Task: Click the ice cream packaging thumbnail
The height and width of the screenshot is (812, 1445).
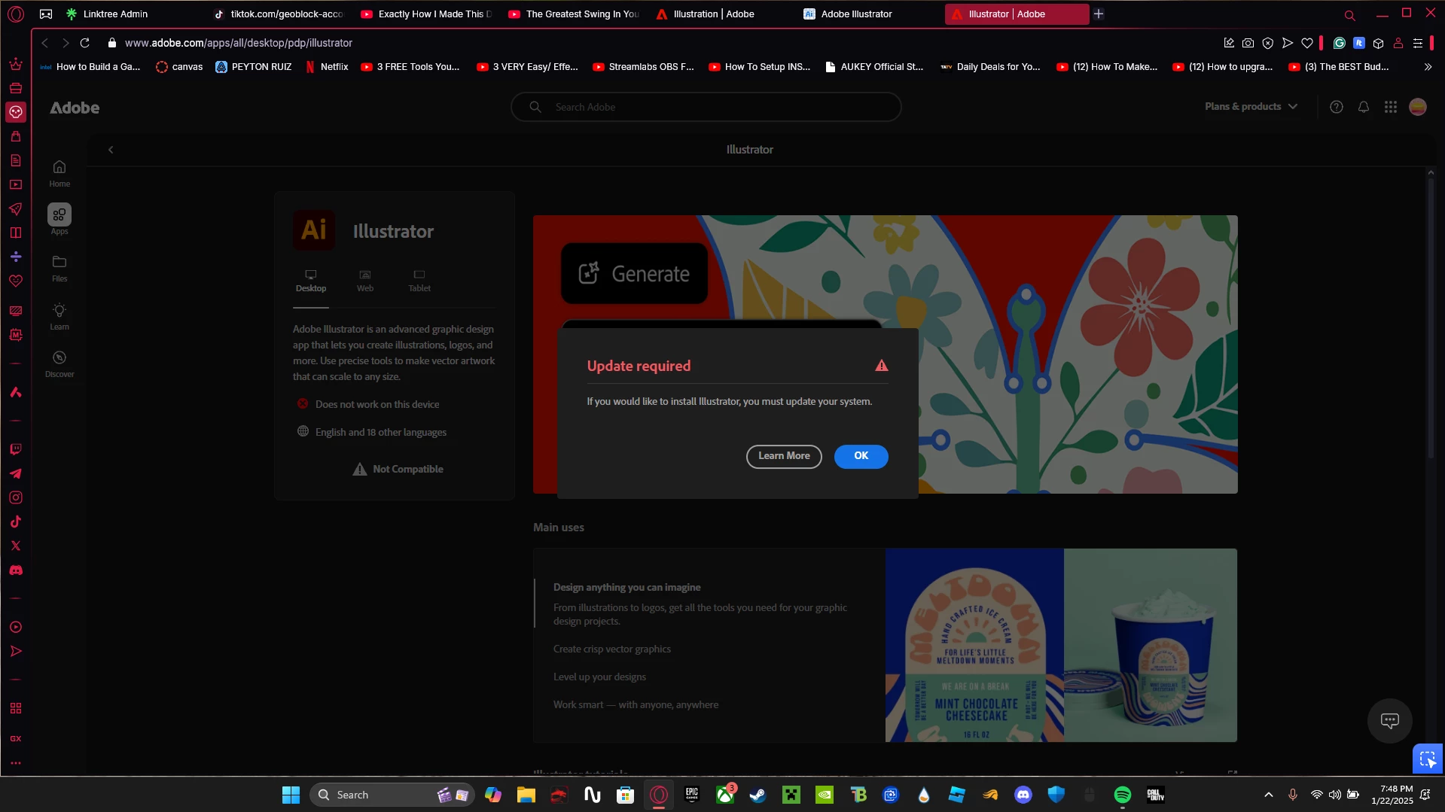Action: click(x=1061, y=645)
